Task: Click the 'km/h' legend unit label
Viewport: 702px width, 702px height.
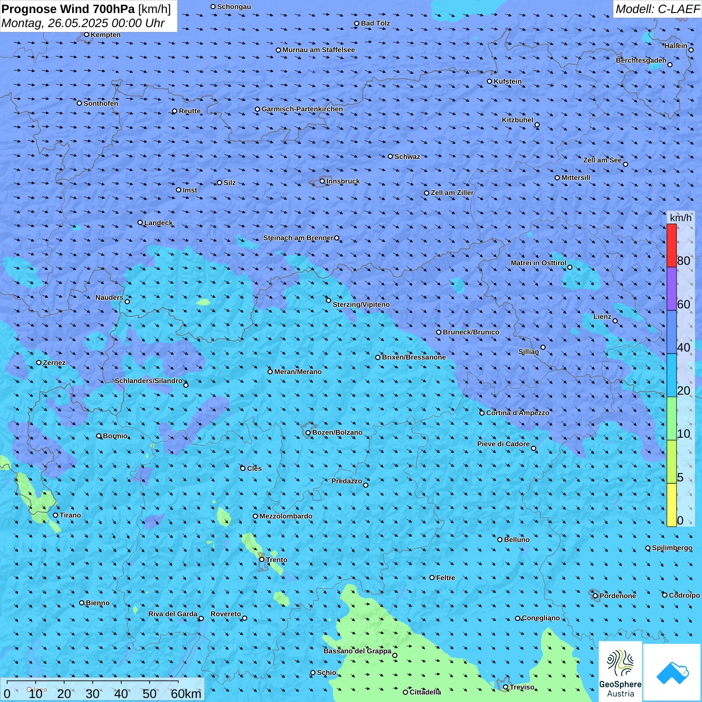Action: [x=680, y=218]
